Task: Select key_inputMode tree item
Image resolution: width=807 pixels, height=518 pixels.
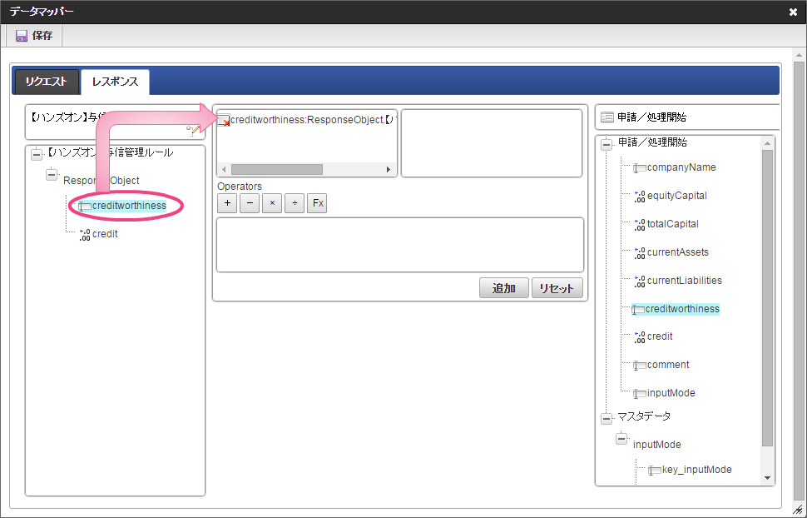Action: tap(697, 470)
